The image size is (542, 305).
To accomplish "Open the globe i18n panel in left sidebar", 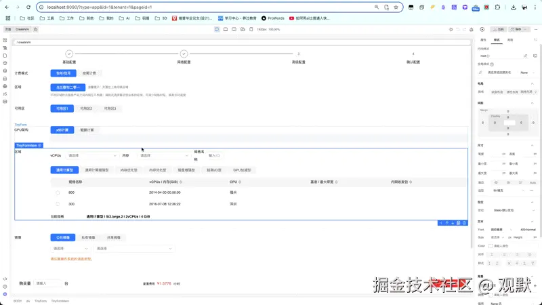I will click(5, 86).
